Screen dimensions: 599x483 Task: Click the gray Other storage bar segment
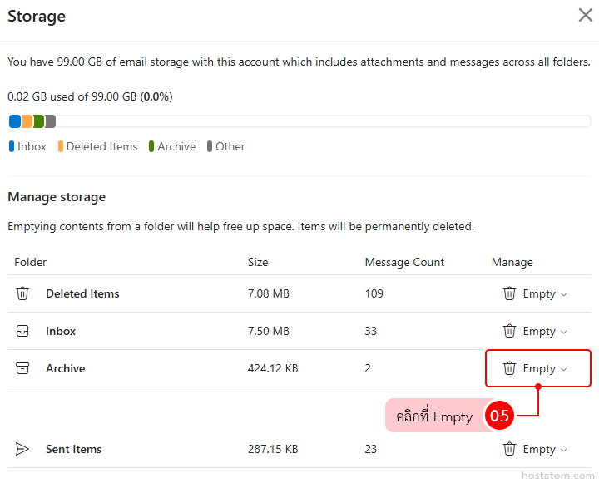pos(51,121)
